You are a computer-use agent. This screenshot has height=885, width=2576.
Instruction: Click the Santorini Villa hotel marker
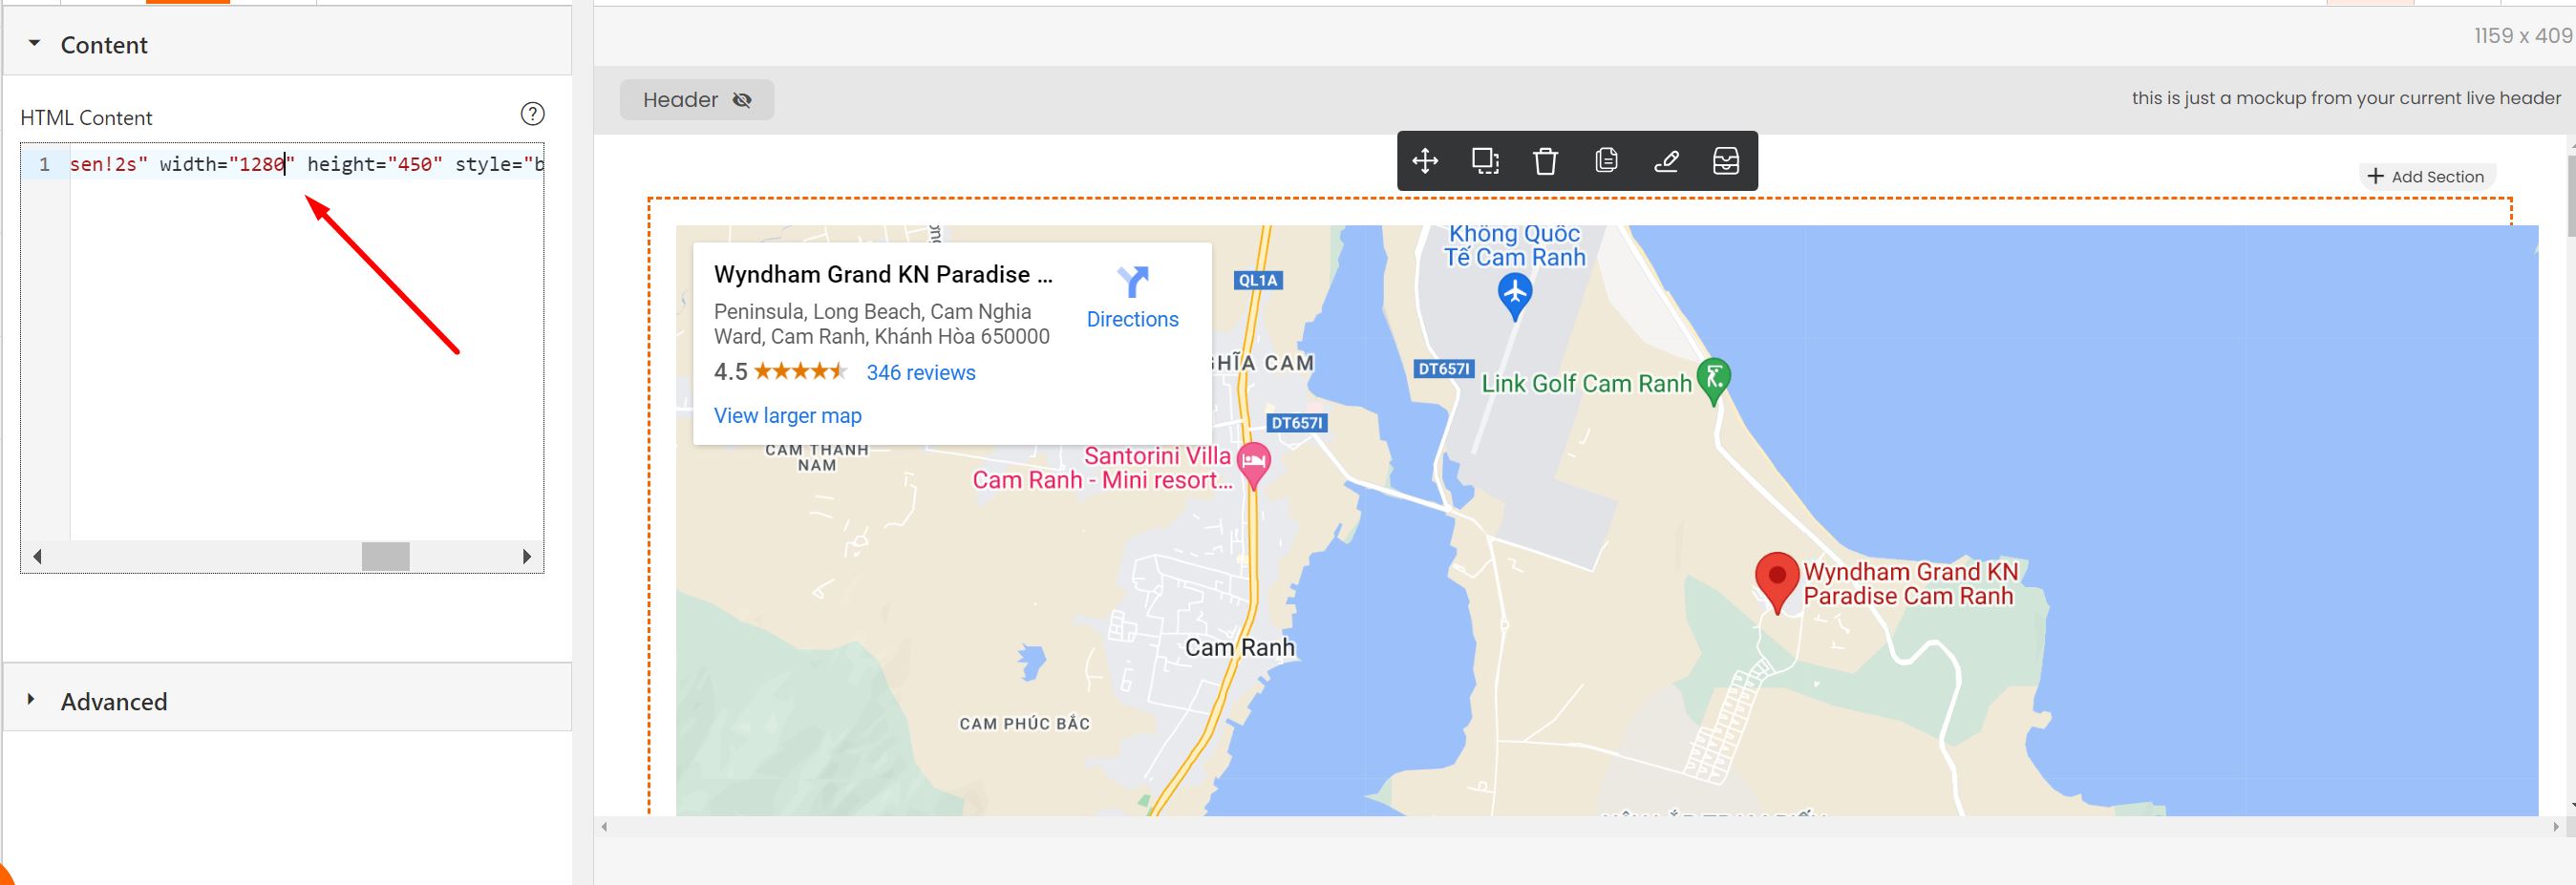[1253, 465]
